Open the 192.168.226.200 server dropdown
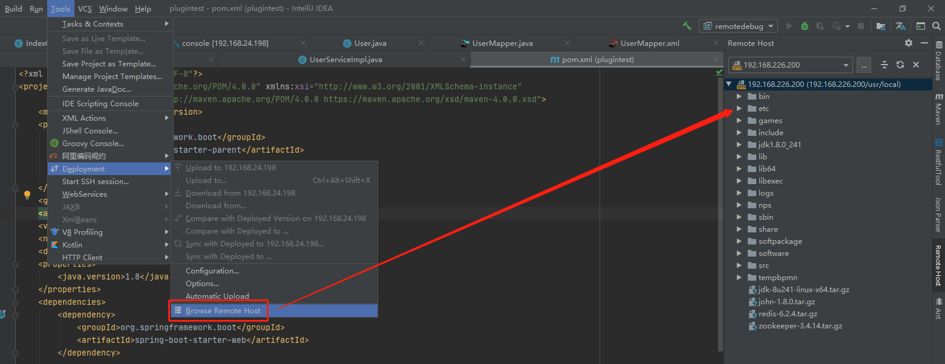 pyautogui.click(x=791, y=65)
